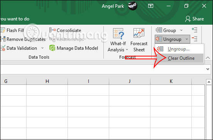Select column J header
The width and height of the screenshot is (213, 140).
tap(130, 81)
